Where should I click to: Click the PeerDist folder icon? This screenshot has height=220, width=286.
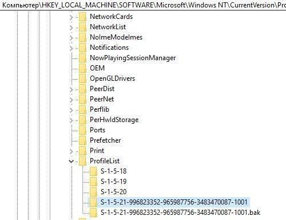tap(82, 89)
